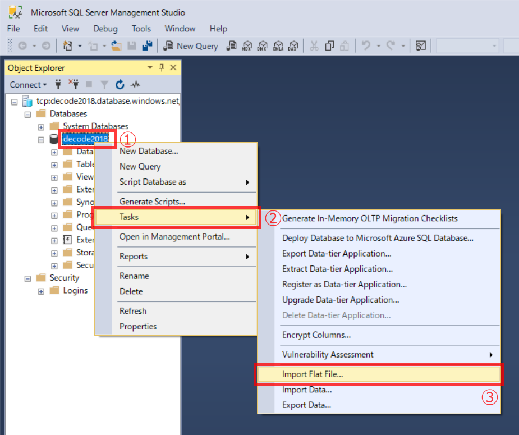This screenshot has height=435, width=519.
Task: Click New Query toolbar button
Action: (x=191, y=45)
